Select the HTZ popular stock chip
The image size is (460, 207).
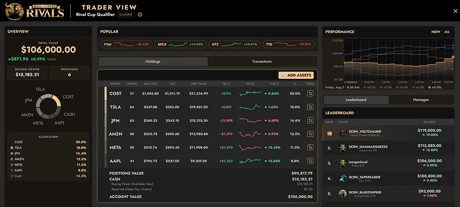[x=235, y=45]
